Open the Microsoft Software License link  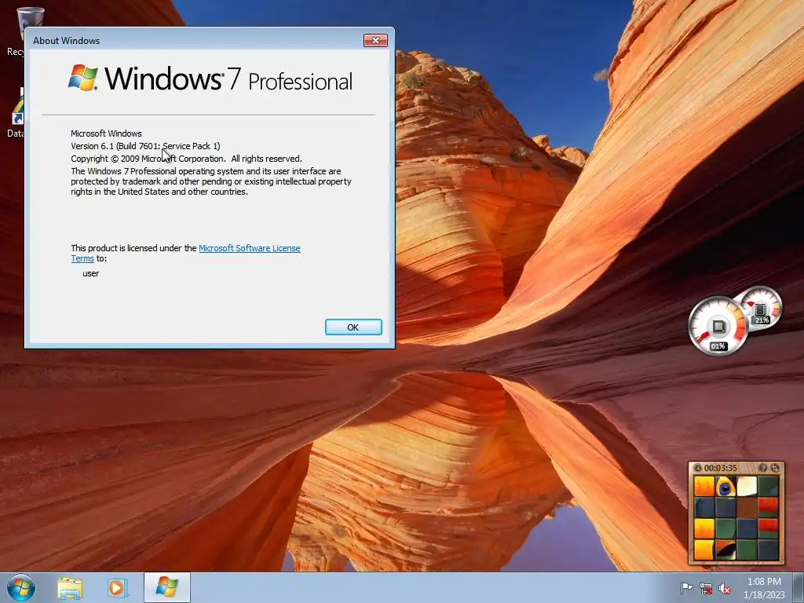coord(249,248)
